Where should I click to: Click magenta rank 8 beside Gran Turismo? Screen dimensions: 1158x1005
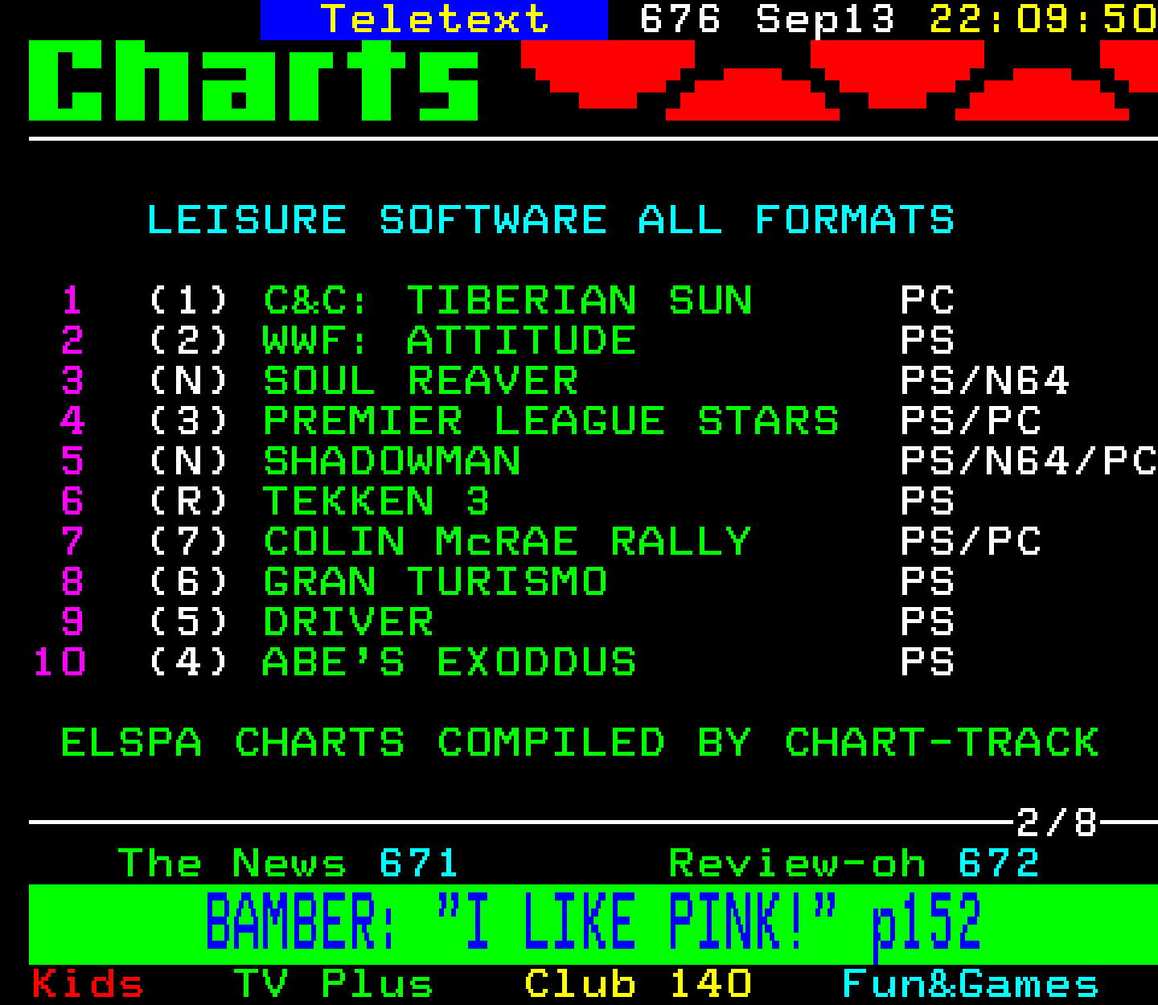(x=72, y=582)
